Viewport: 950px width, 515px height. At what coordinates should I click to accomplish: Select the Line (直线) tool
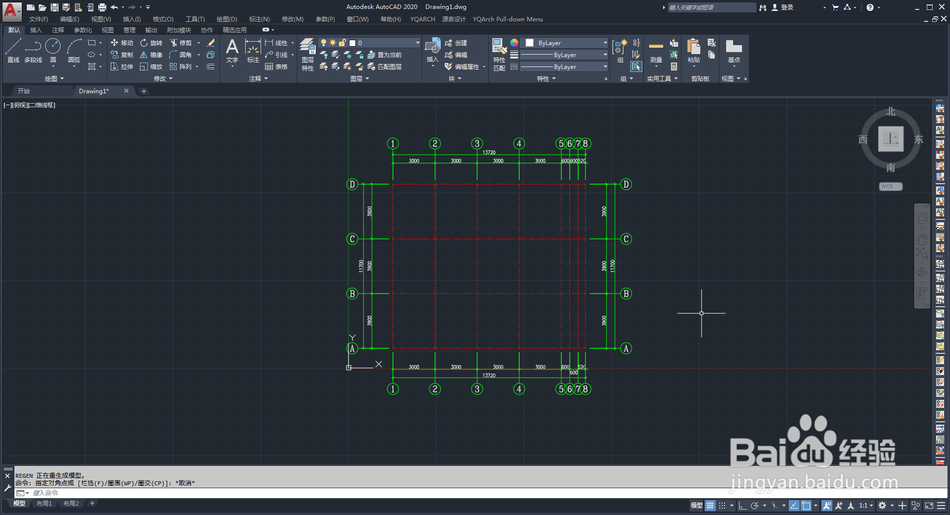coord(13,51)
